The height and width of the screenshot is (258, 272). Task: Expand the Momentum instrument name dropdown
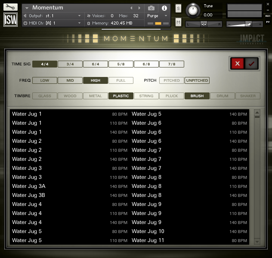click(x=27, y=8)
